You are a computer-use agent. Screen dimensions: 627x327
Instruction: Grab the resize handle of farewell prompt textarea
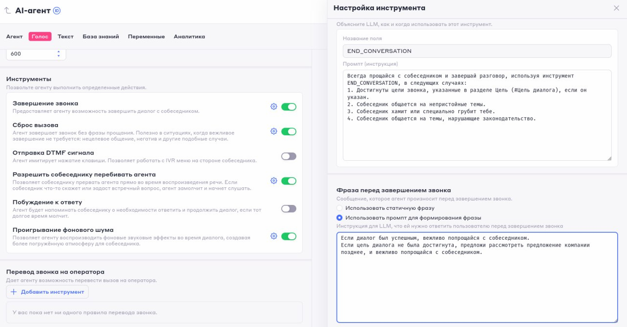615,320
